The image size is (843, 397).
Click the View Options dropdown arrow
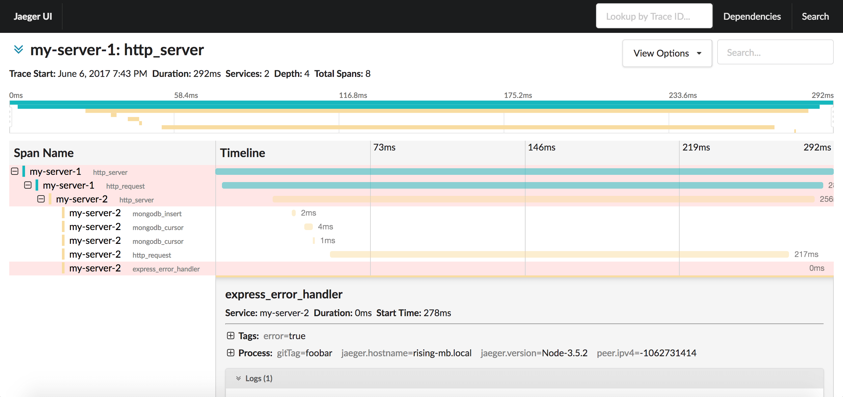[x=700, y=53]
